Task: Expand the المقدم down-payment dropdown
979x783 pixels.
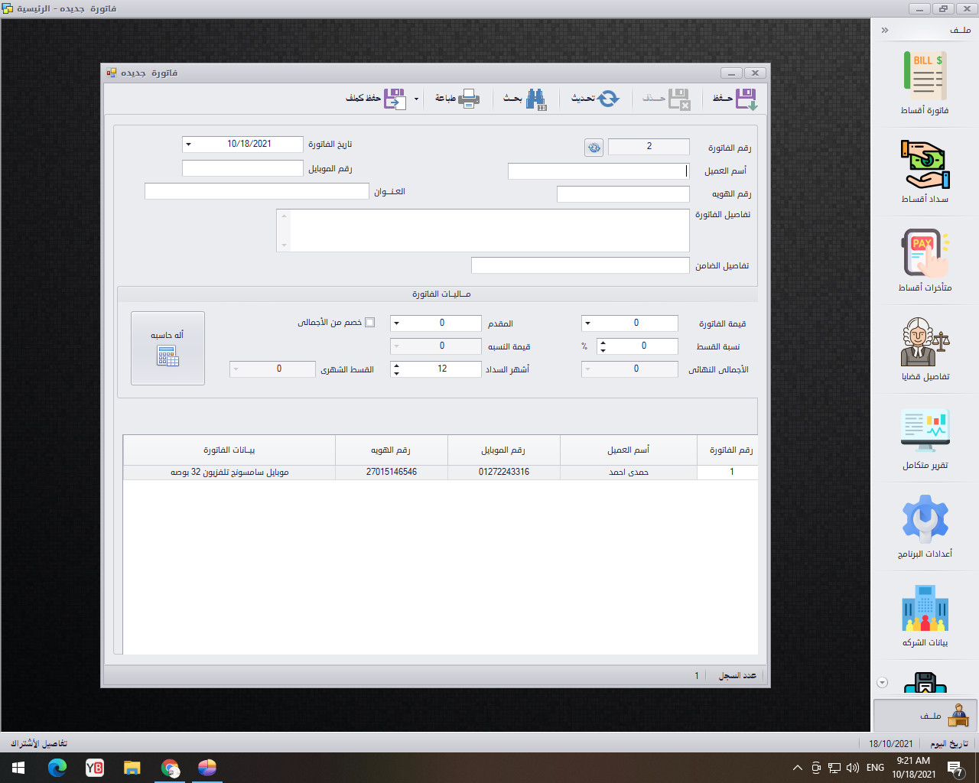Action: (x=396, y=323)
